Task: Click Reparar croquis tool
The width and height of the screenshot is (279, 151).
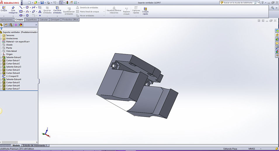Action: pyautogui.click(x=126, y=11)
